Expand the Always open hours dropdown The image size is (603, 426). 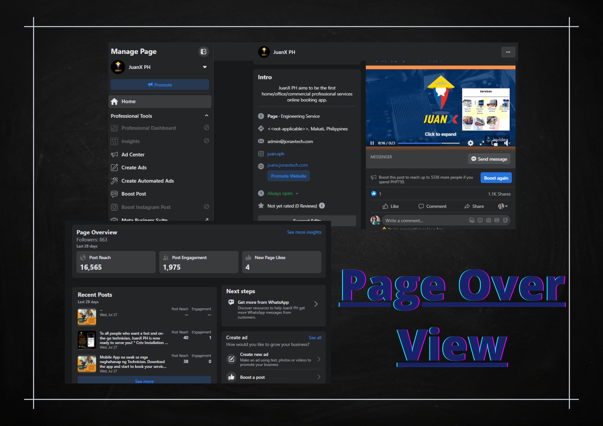point(297,194)
